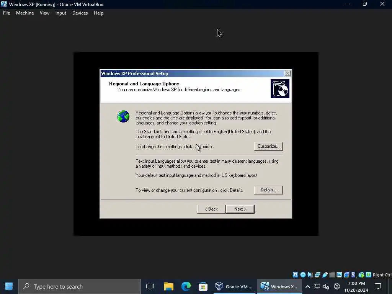
Task: Click the Details... button
Action: click(268, 190)
